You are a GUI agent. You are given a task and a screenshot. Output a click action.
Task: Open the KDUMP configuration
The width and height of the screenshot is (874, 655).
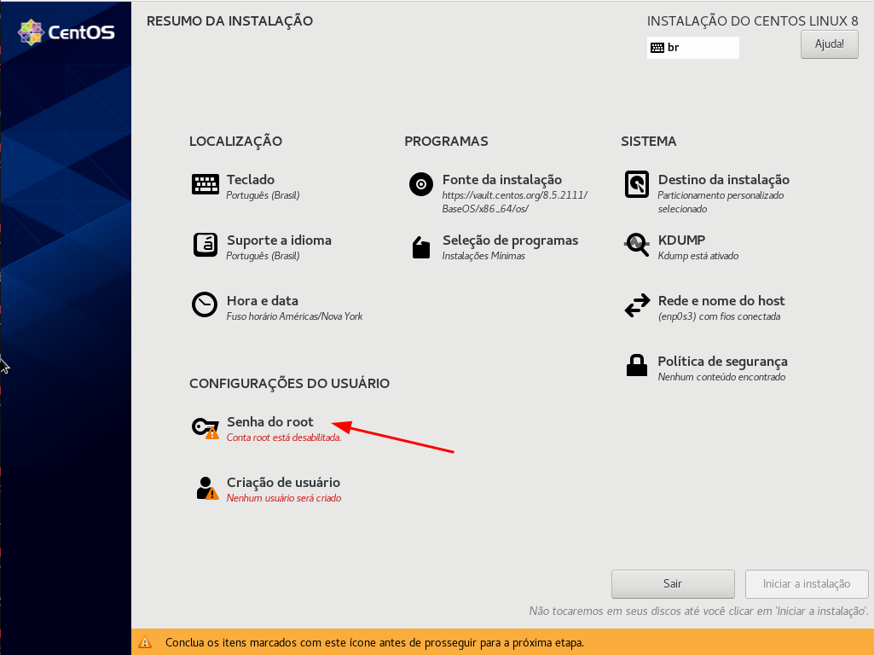coord(681,241)
